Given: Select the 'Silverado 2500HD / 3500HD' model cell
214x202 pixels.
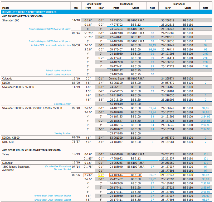Looking at the screenshot, I should [18, 87].
